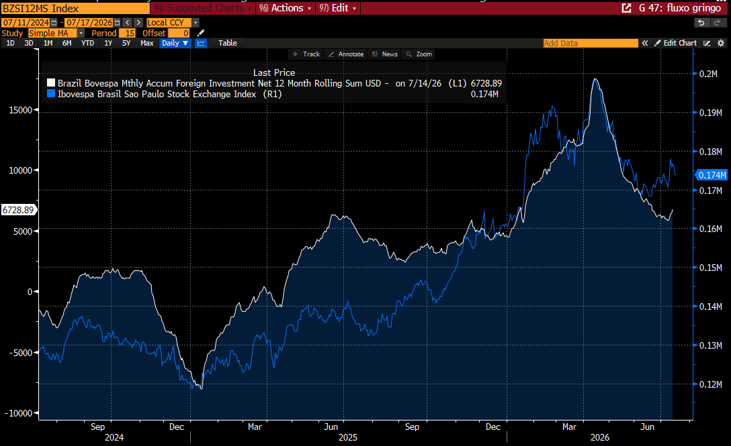
Task: Click the Edit Chart button
Action: point(675,43)
